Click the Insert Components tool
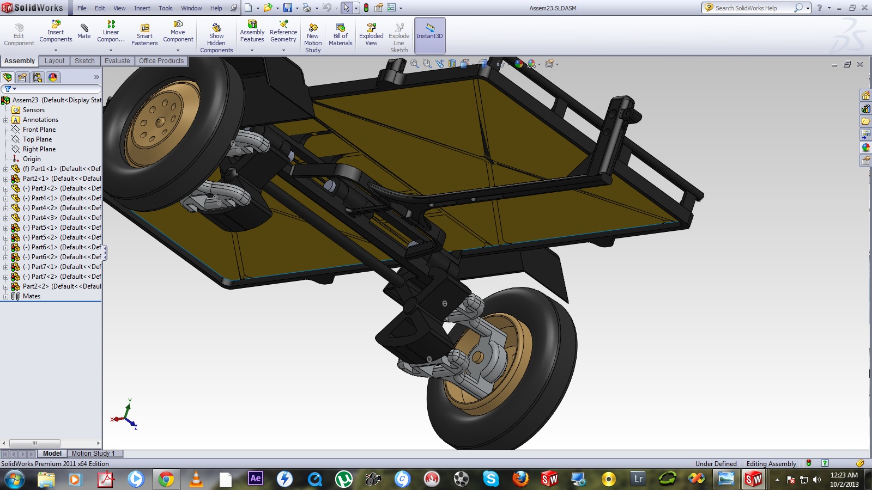Image resolution: width=872 pixels, height=490 pixels. click(x=56, y=32)
